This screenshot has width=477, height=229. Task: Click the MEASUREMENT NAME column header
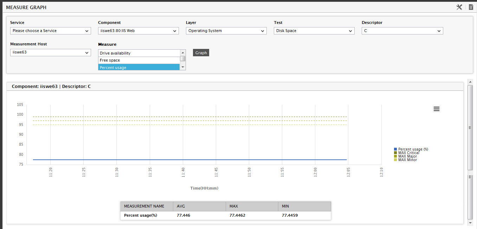147,206
